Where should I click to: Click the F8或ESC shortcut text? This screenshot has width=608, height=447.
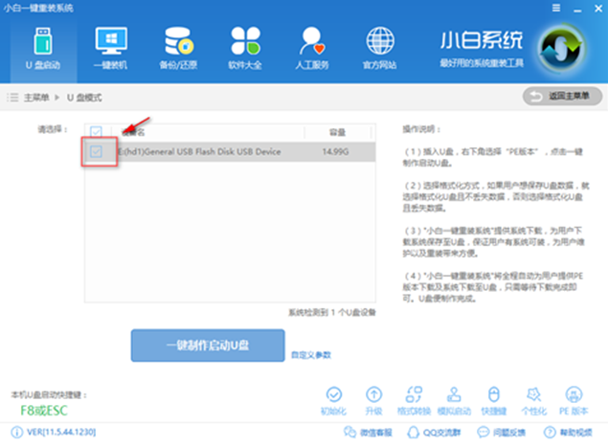(44, 411)
